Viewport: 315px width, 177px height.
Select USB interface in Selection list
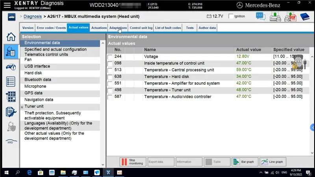[x=60, y=66]
